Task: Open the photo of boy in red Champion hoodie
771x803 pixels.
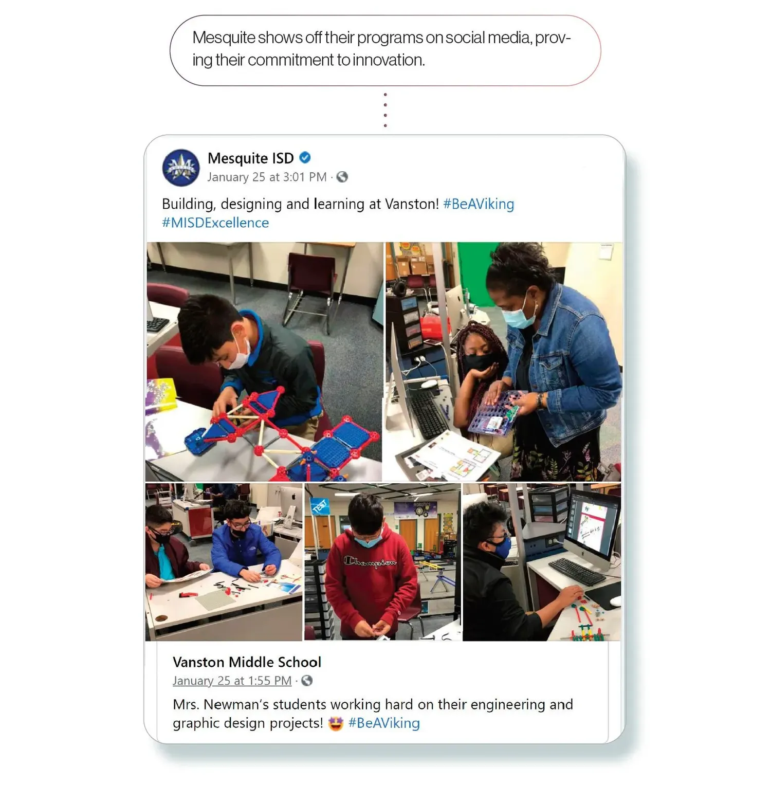Action: [x=383, y=562]
